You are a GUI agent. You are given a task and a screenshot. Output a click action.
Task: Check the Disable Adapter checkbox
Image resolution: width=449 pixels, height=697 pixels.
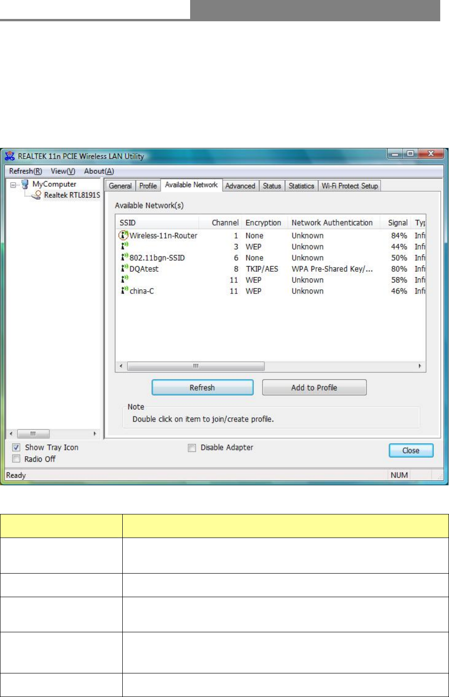[192, 448]
